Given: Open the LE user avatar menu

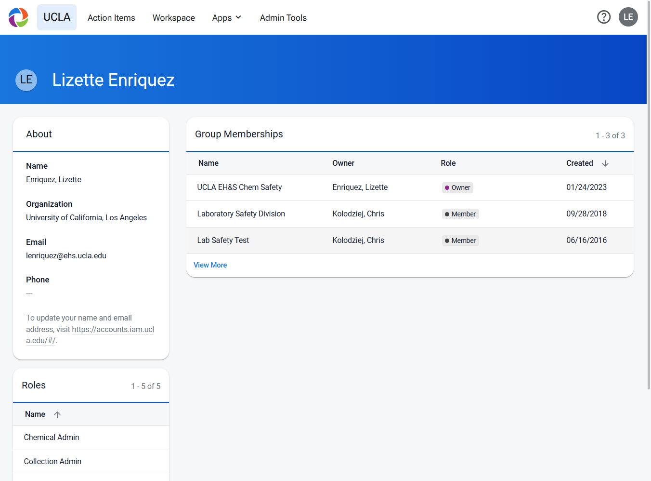Looking at the screenshot, I should coord(628,17).
